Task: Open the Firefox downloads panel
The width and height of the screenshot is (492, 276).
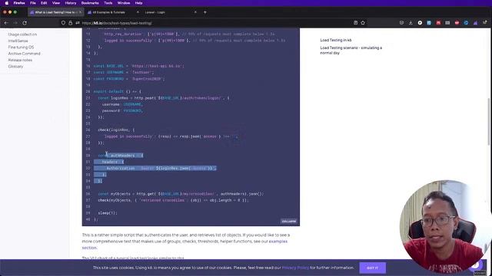Action: 411,23
